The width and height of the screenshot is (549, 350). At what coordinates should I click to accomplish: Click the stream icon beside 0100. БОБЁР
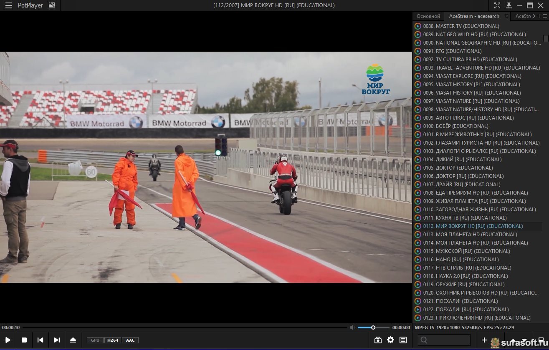coord(418,126)
